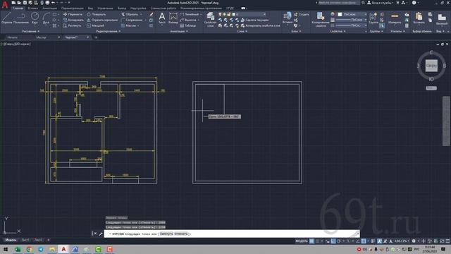Toggle lineweight display in status bar
This screenshot has width=451, height=254.
pos(373,241)
